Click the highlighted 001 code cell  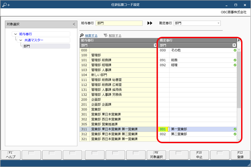(163, 129)
